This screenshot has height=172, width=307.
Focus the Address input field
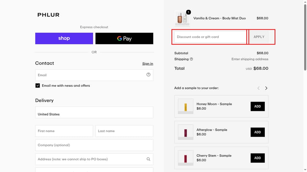coord(94,159)
